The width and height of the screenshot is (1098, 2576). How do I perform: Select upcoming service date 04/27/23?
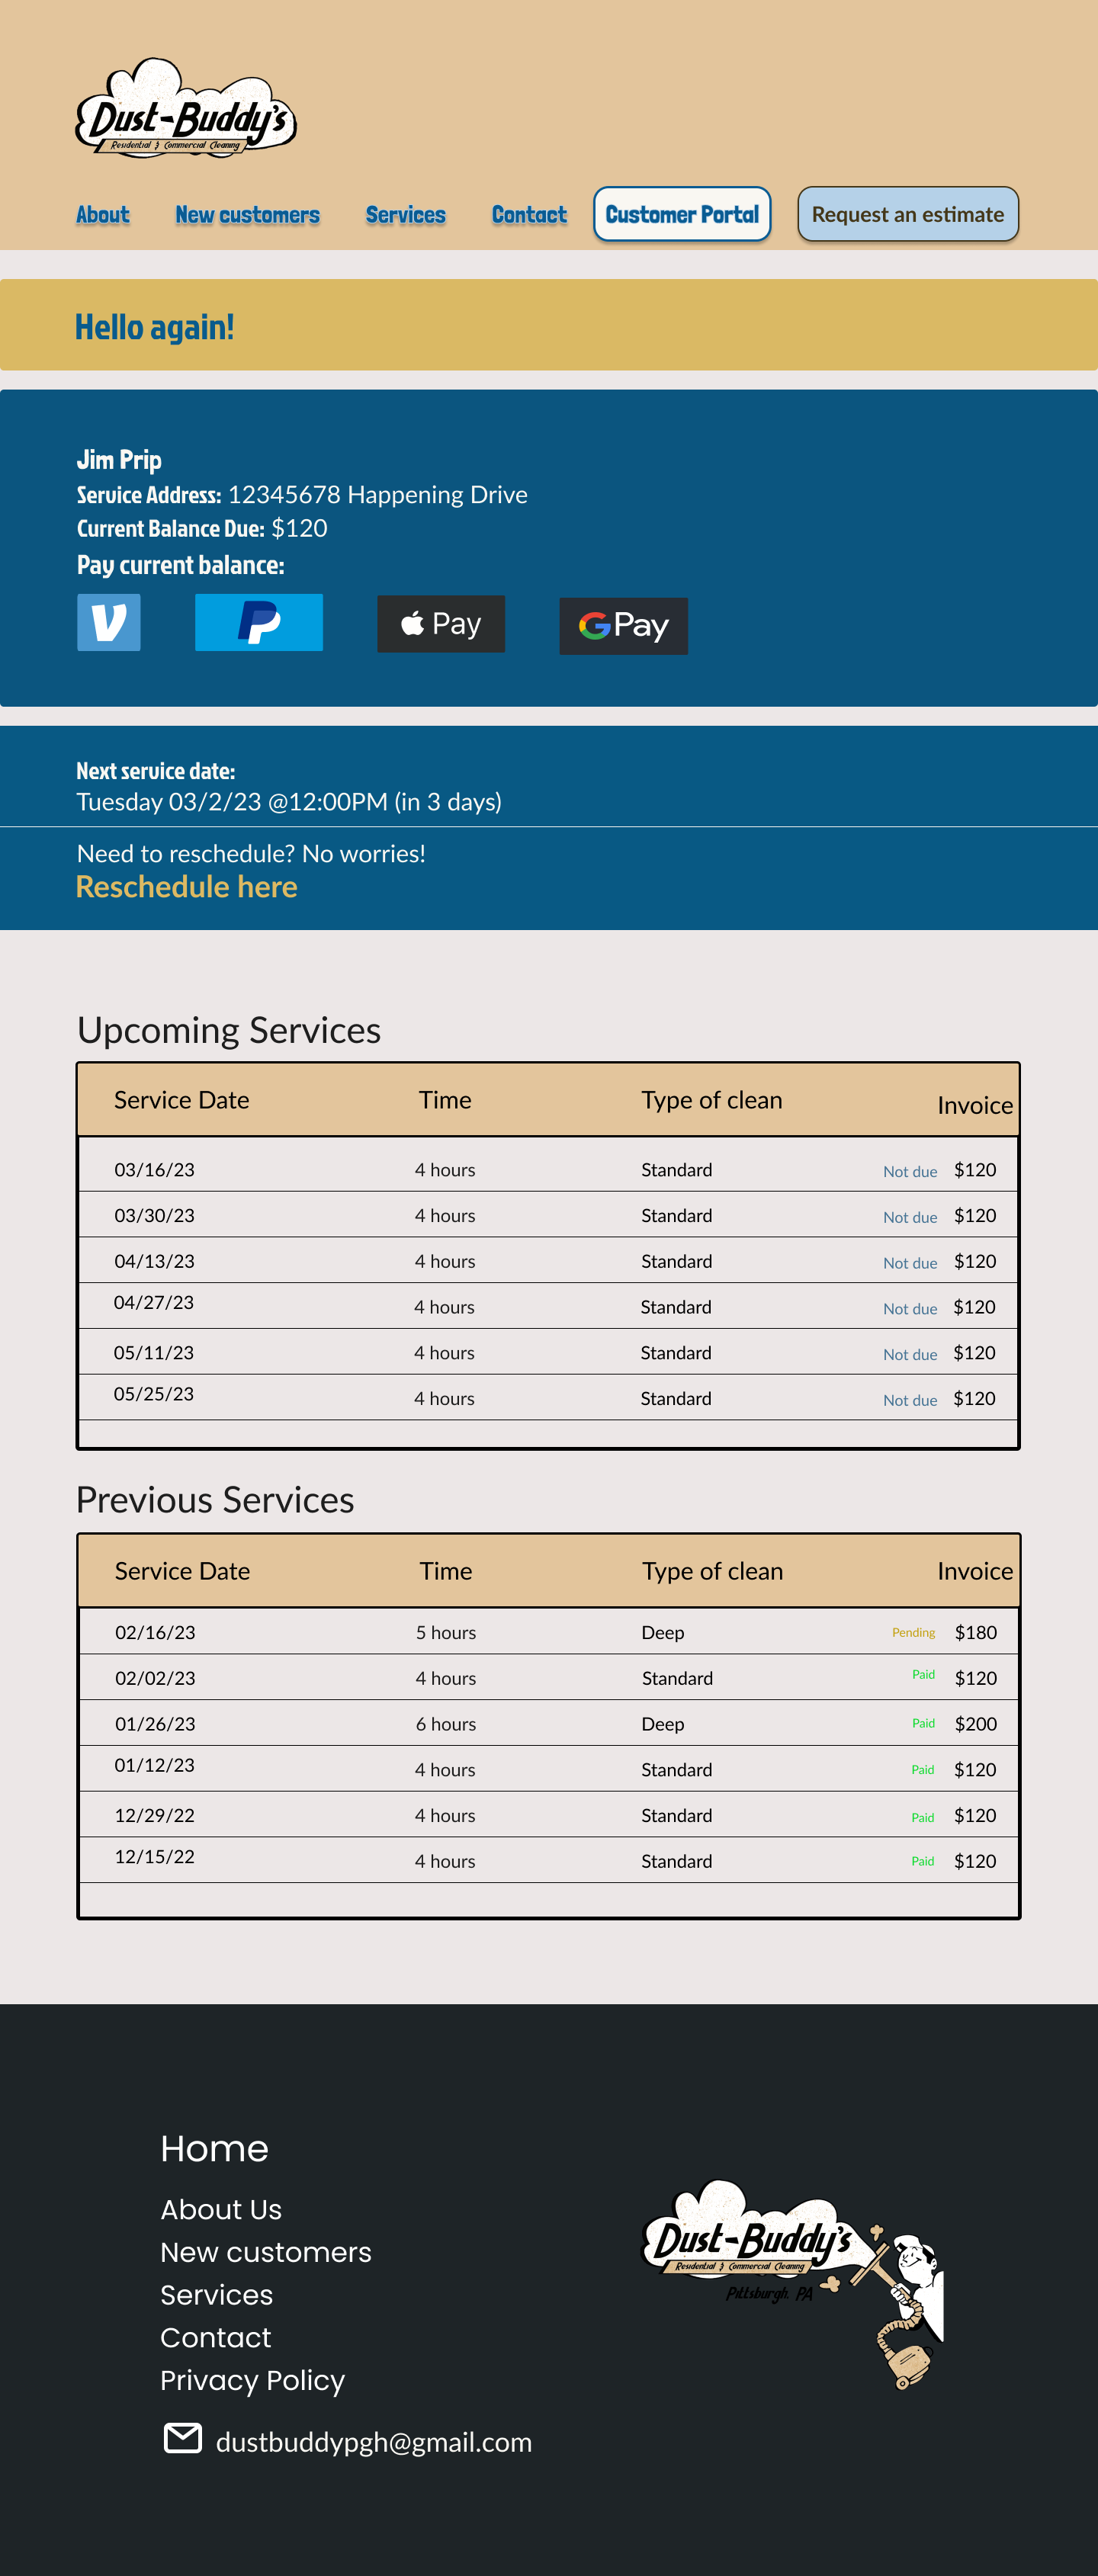[154, 1303]
